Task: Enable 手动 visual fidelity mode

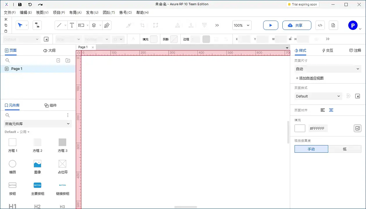Action: click(x=311, y=149)
